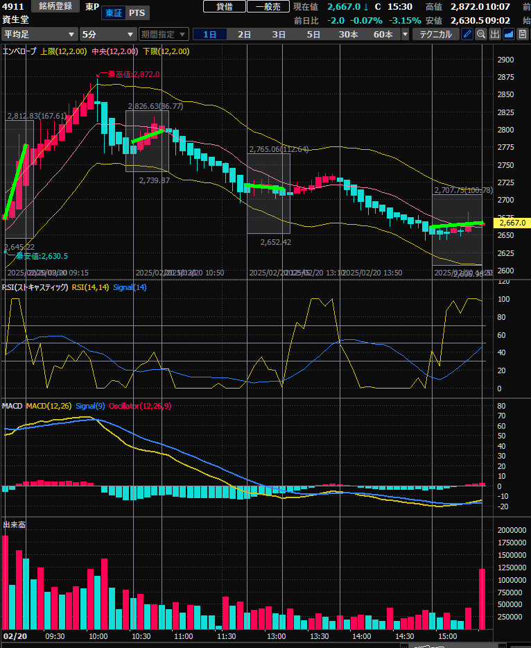Click the save icon in toolbar
Image resolution: width=531 pixels, height=648 pixels.
[x=522, y=34]
